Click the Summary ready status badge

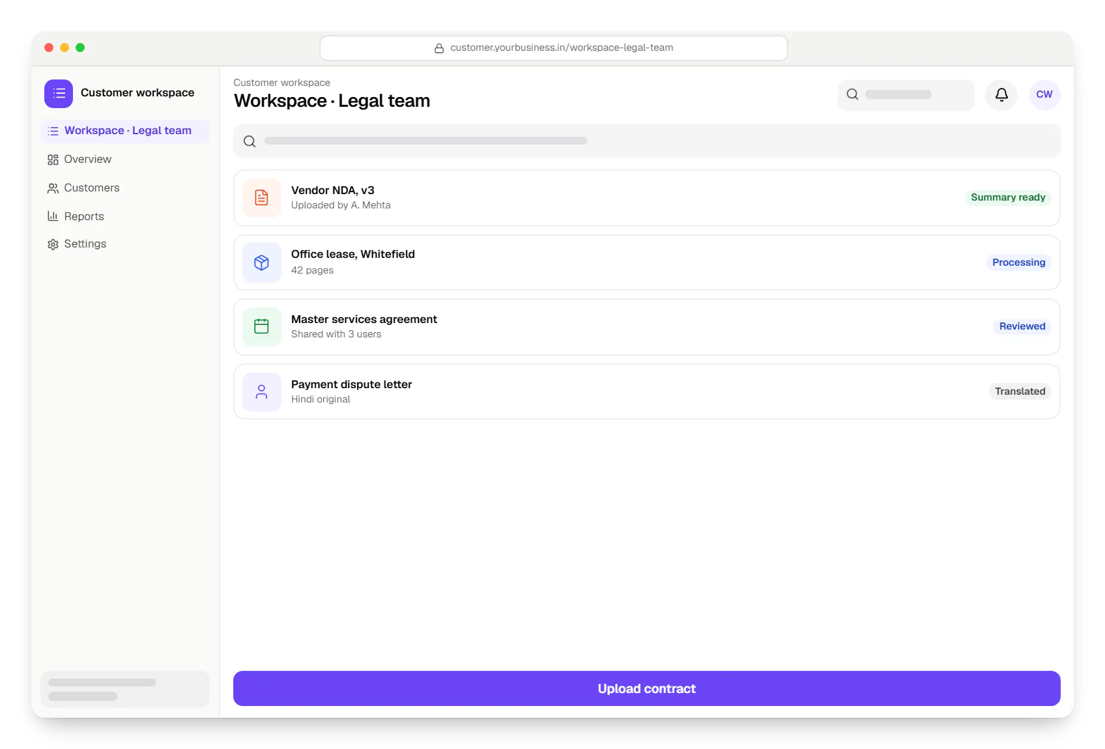[x=1008, y=197]
